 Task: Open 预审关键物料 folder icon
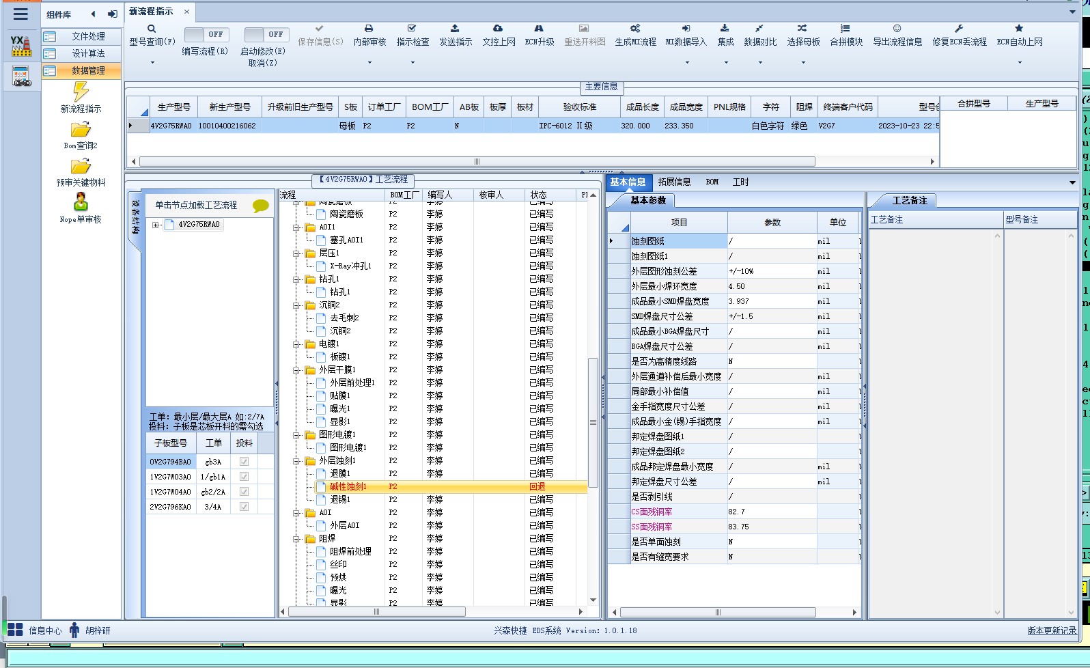(81, 166)
